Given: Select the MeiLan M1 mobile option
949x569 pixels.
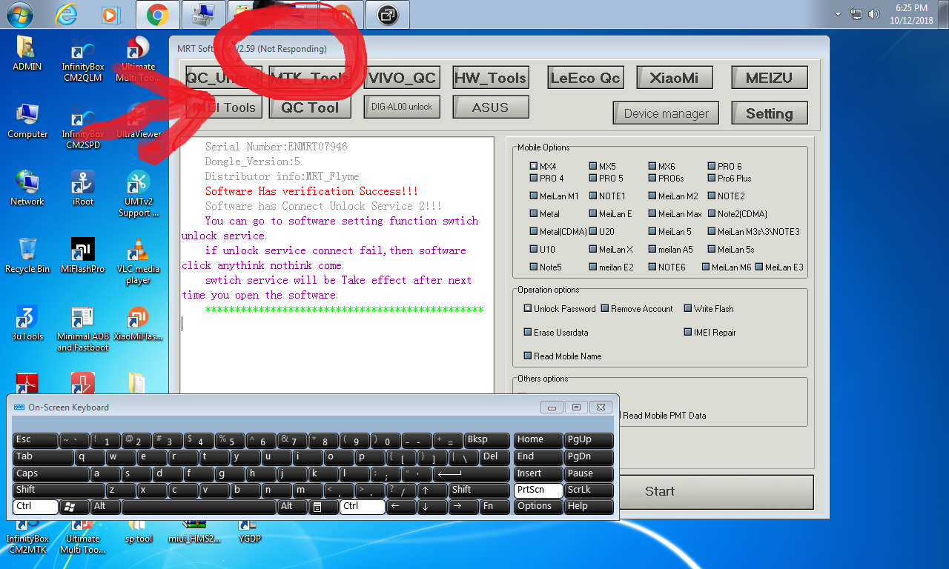Looking at the screenshot, I should (554, 196).
